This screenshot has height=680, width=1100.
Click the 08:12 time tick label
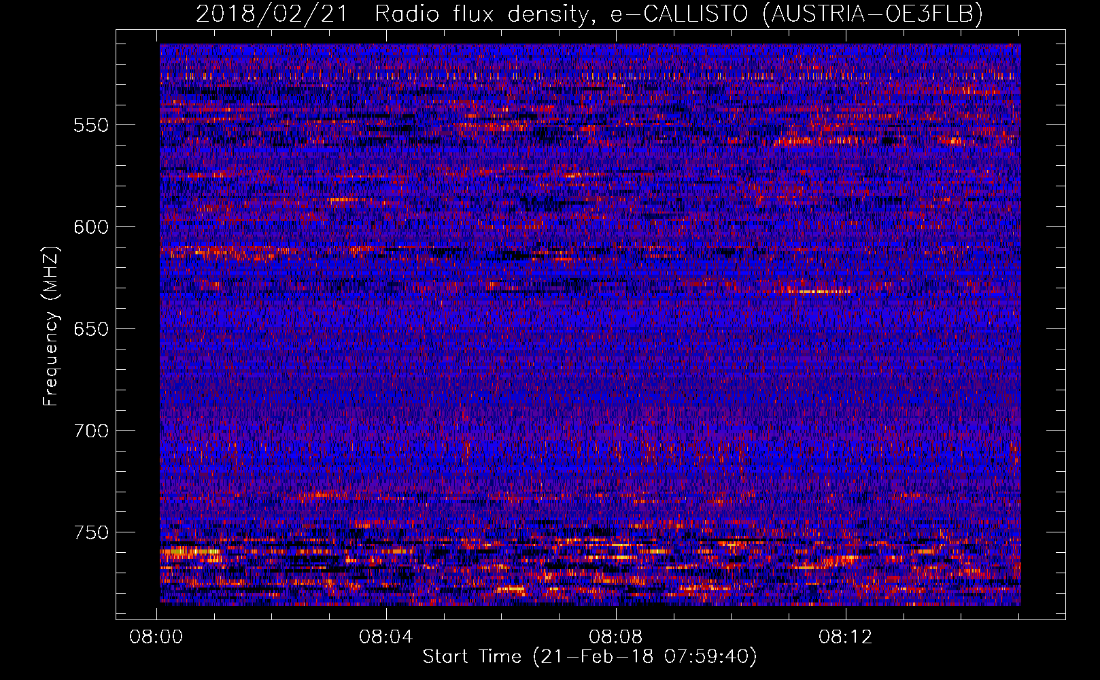tap(846, 637)
